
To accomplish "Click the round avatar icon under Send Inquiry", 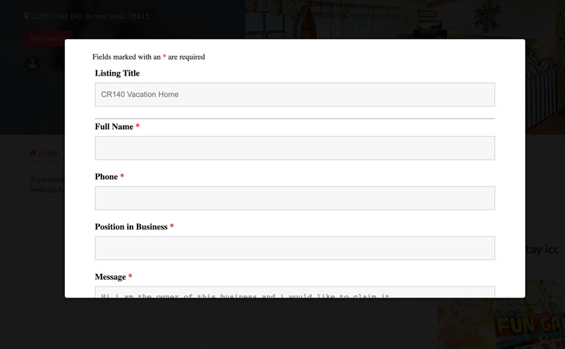I will pyautogui.click(x=32, y=64).
